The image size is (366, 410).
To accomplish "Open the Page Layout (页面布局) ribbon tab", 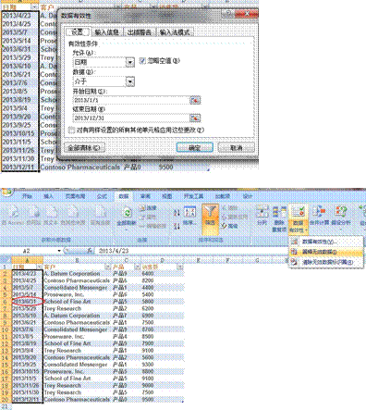I will point(75,196).
